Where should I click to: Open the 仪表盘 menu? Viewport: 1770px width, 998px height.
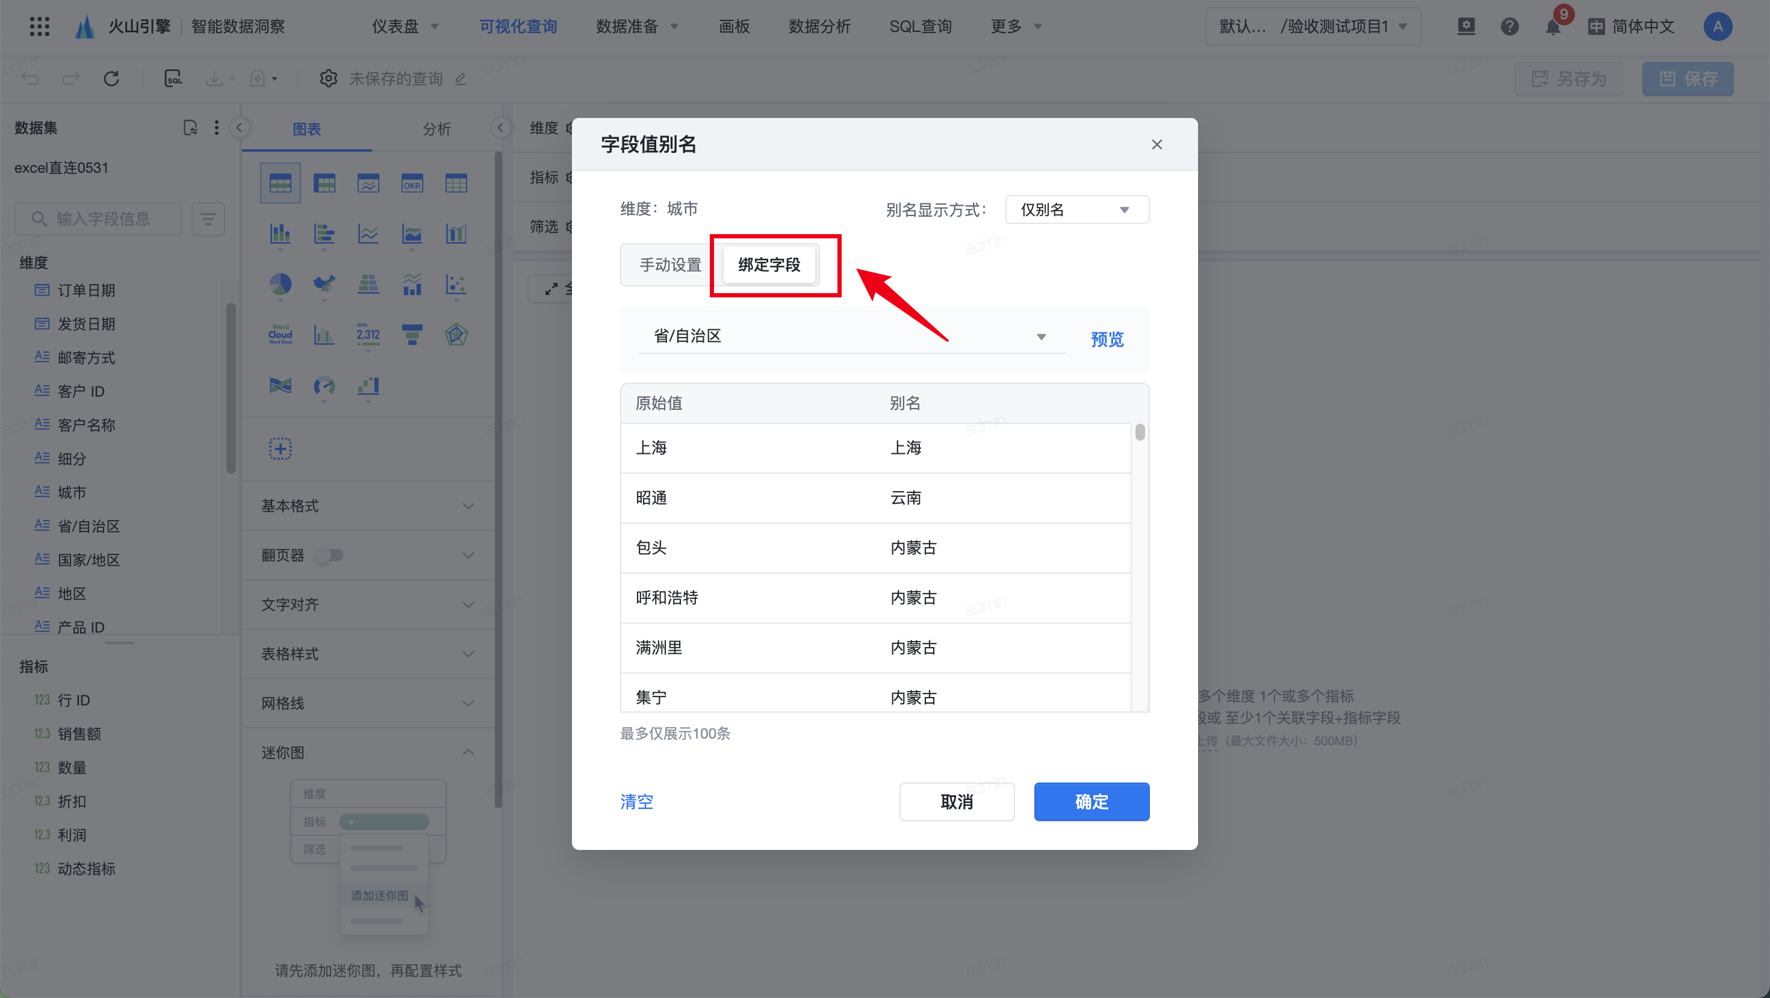(405, 27)
